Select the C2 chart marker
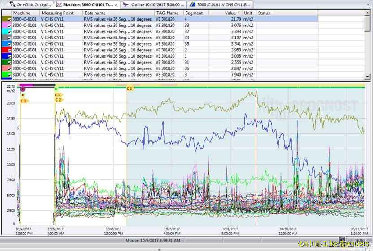Screen dimensions: 373x251 [x=59, y=100]
